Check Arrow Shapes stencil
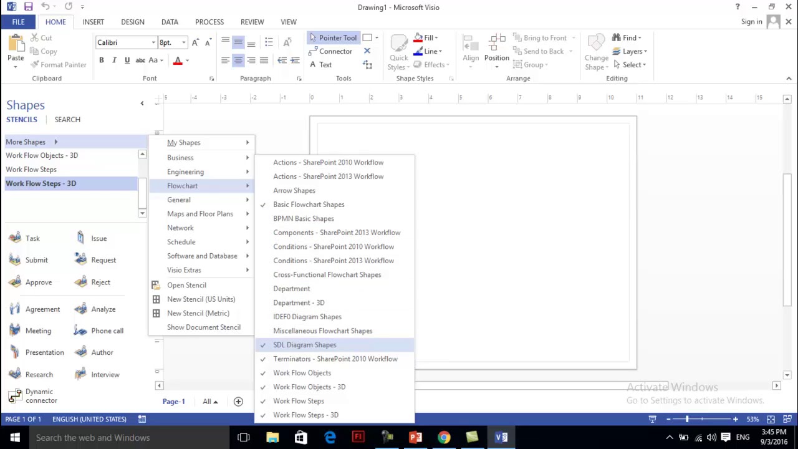Screen dimensions: 798x449 (x=334, y=191)
